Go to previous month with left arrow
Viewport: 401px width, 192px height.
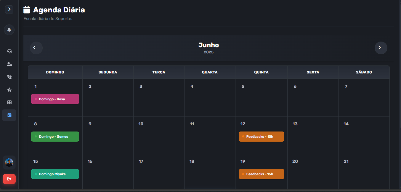(x=36, y=48)
